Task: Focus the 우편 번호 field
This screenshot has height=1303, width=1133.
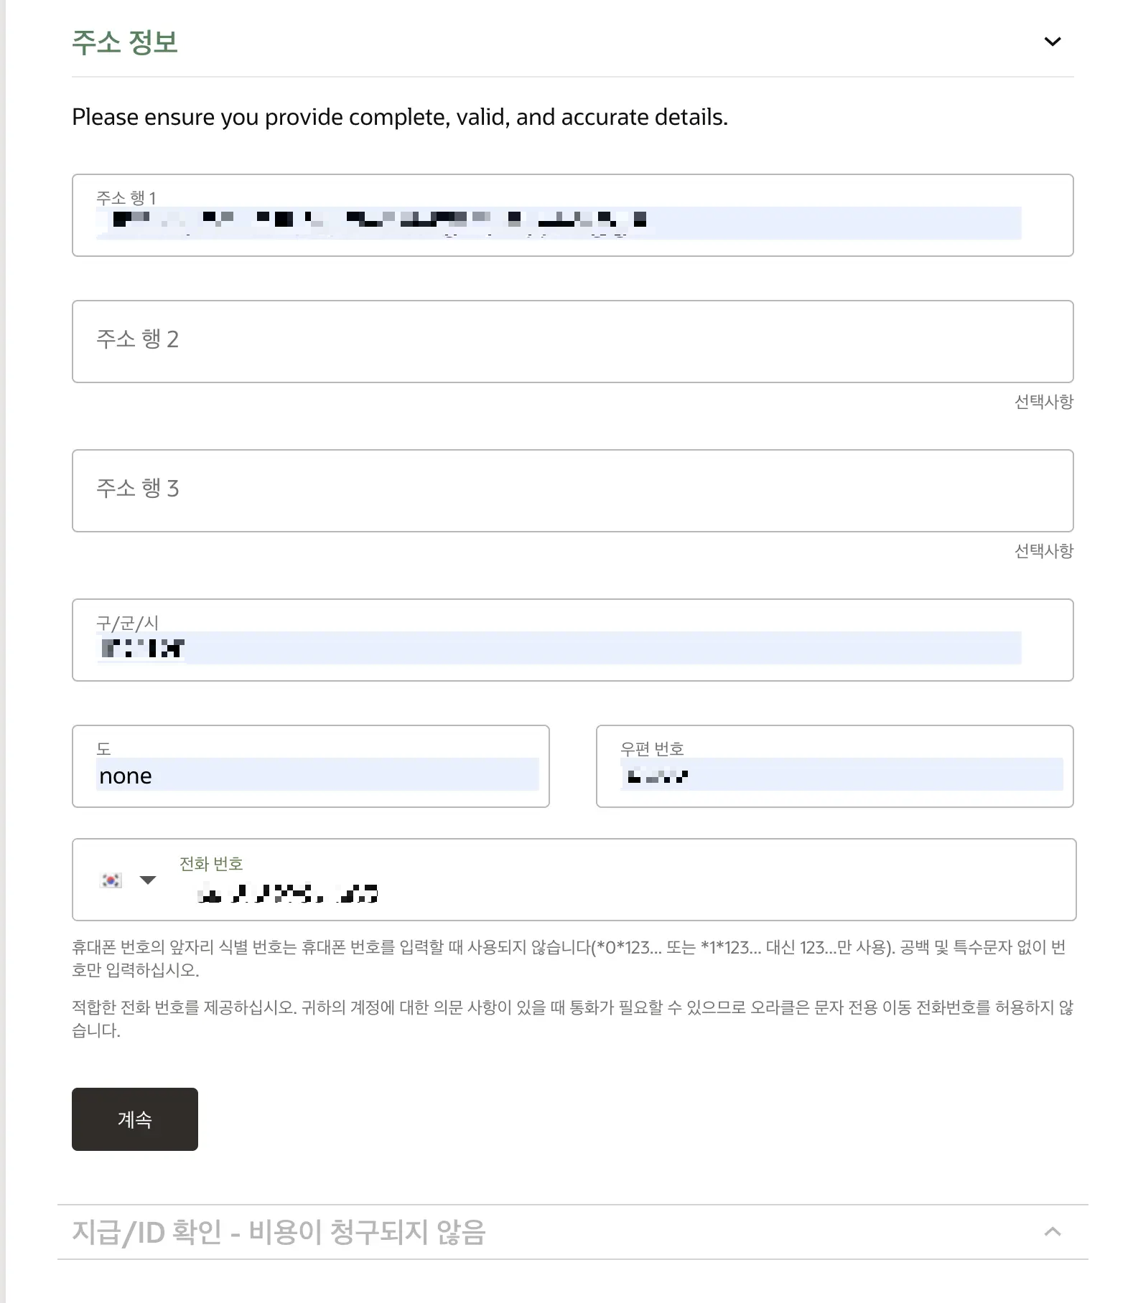Action: tap(833, 775)
